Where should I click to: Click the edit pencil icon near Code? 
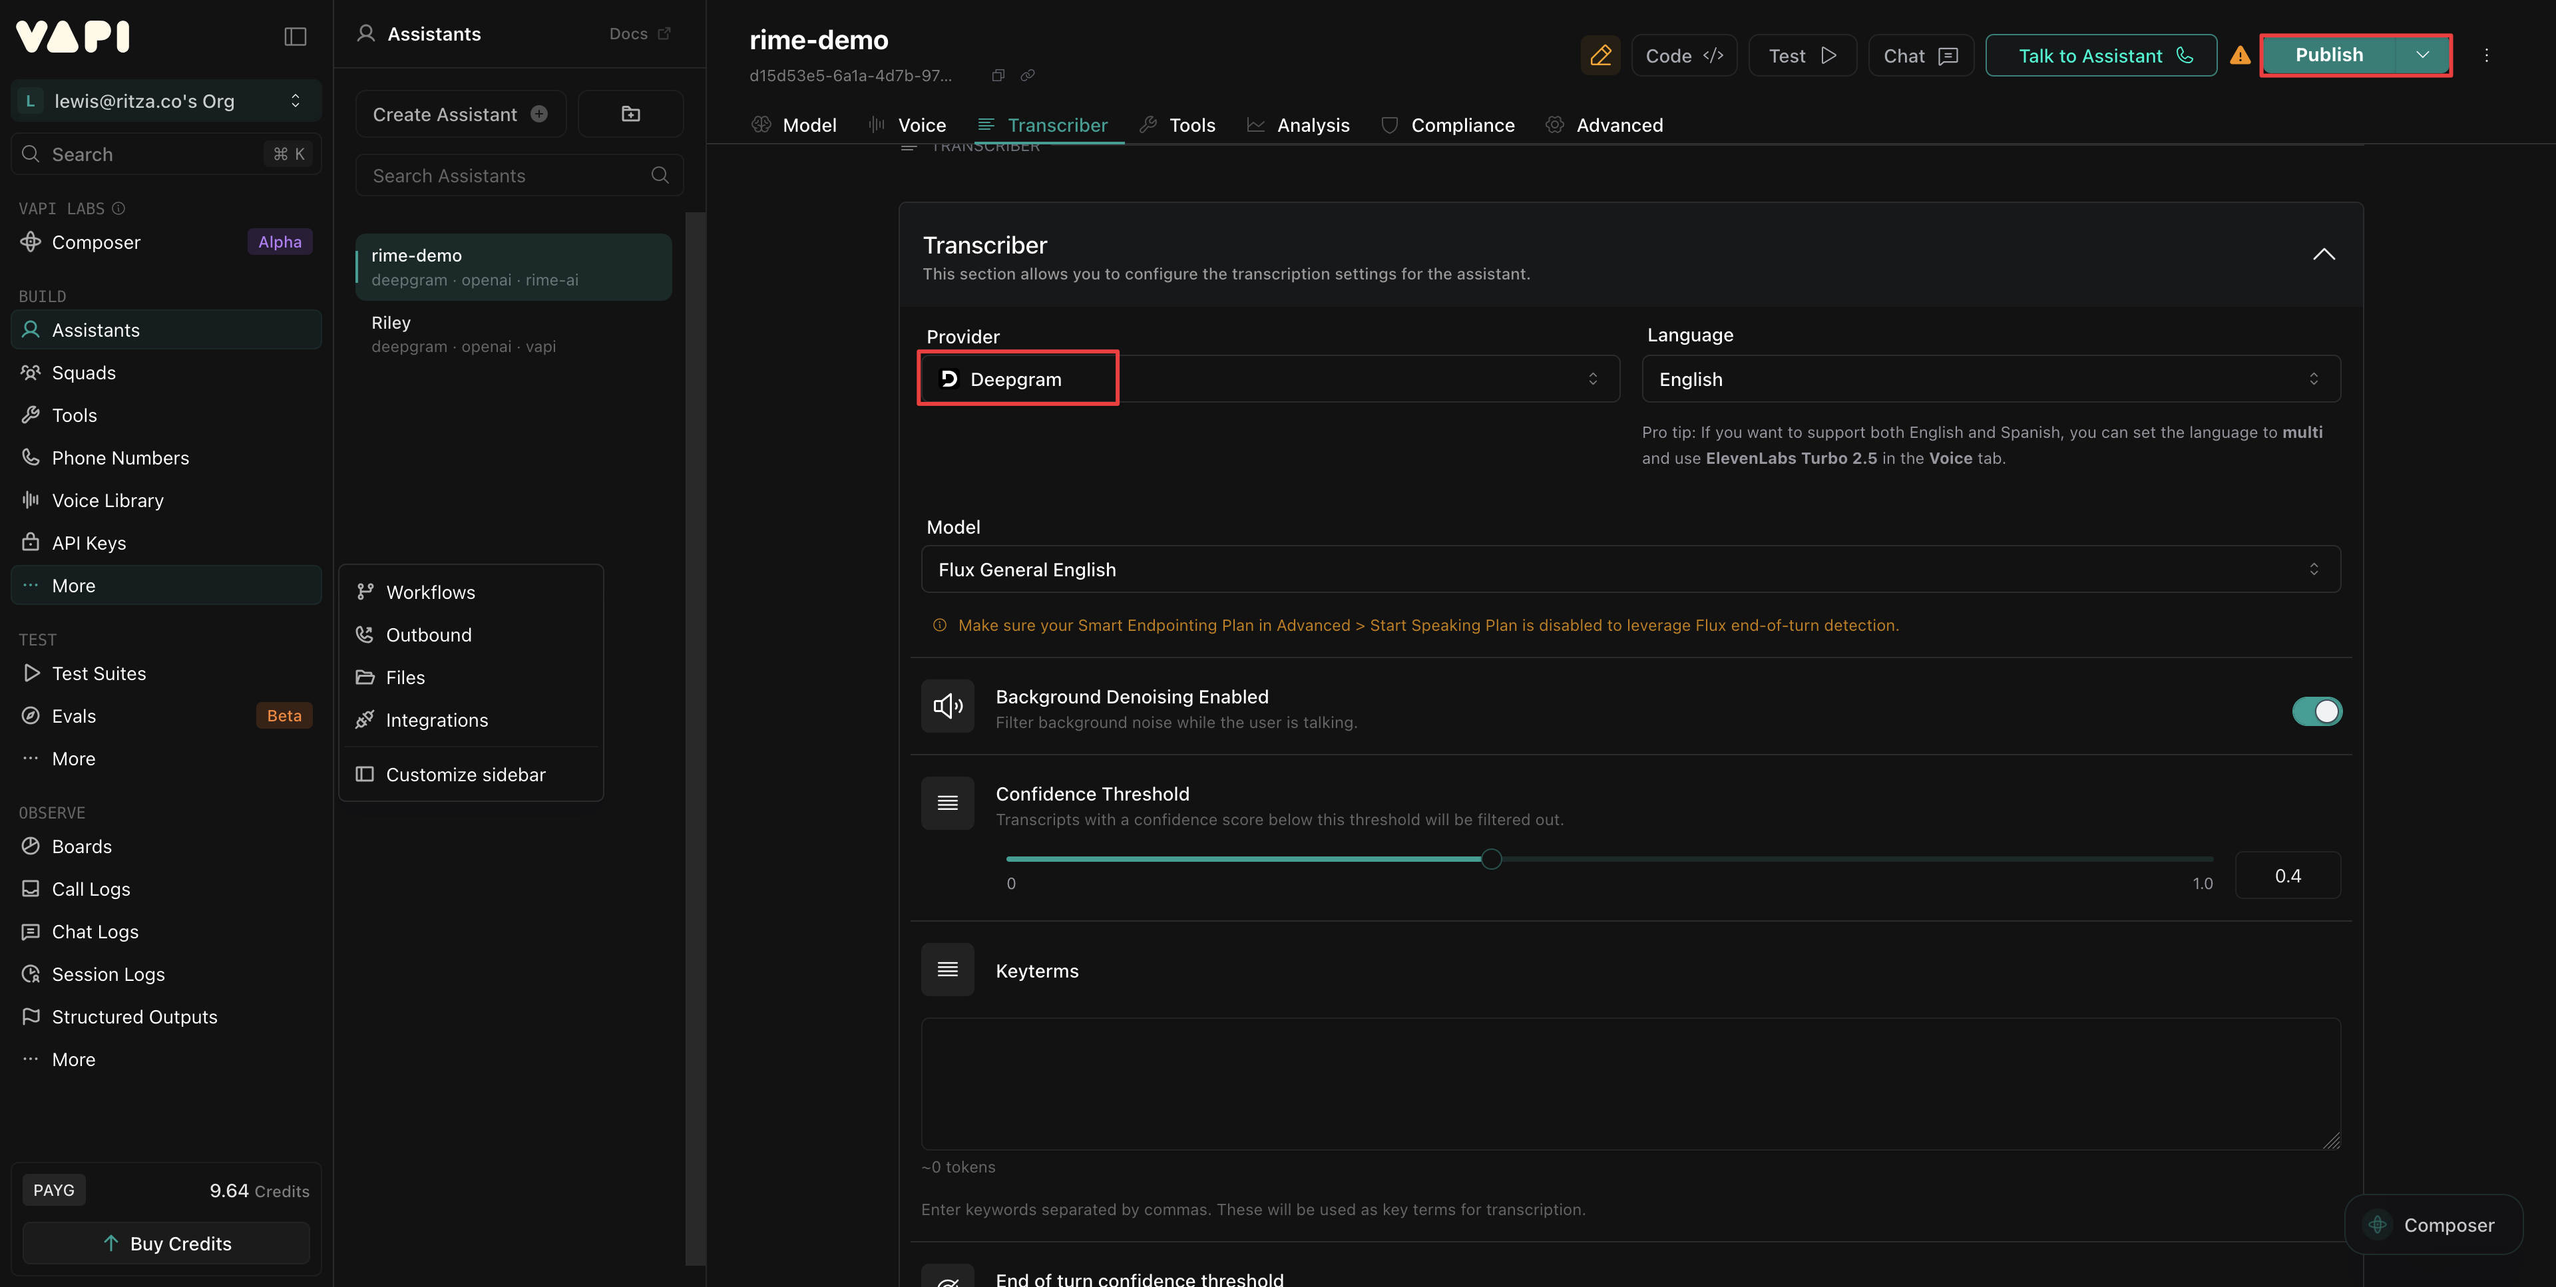tap(1600, 55)
